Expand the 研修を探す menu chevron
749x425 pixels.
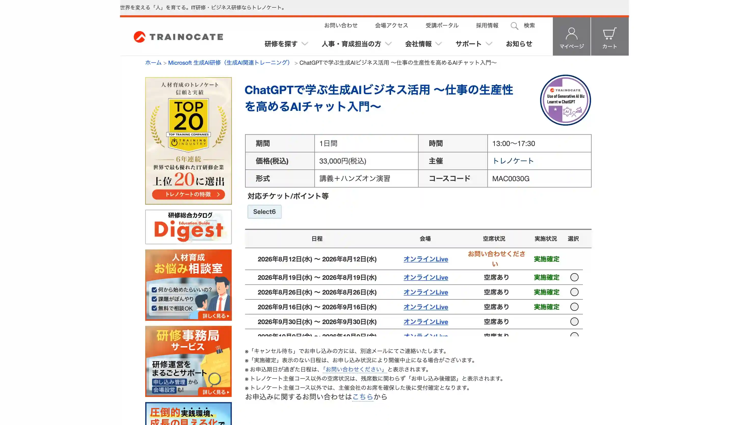[305, 44]
